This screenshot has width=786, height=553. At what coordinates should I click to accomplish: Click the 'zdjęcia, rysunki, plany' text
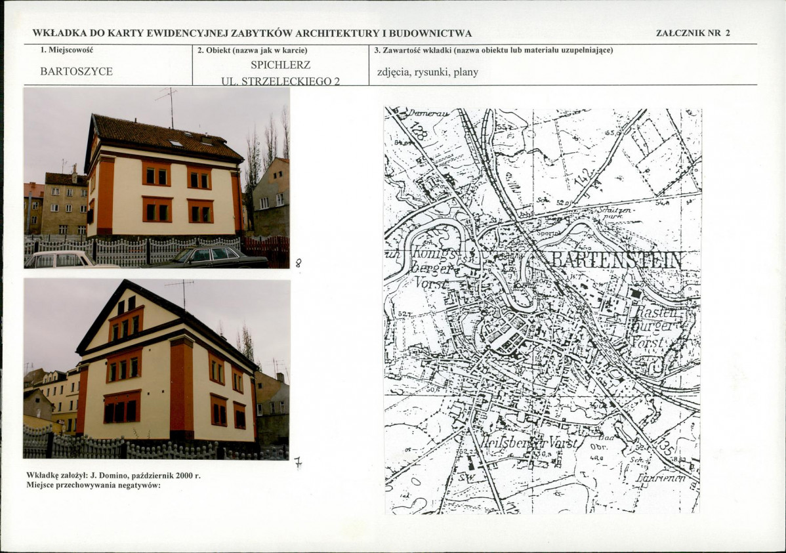[428, 72]
